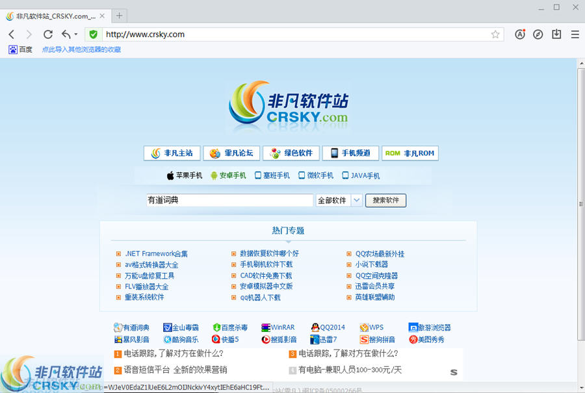Reload the page with the refresh icon

47,34
